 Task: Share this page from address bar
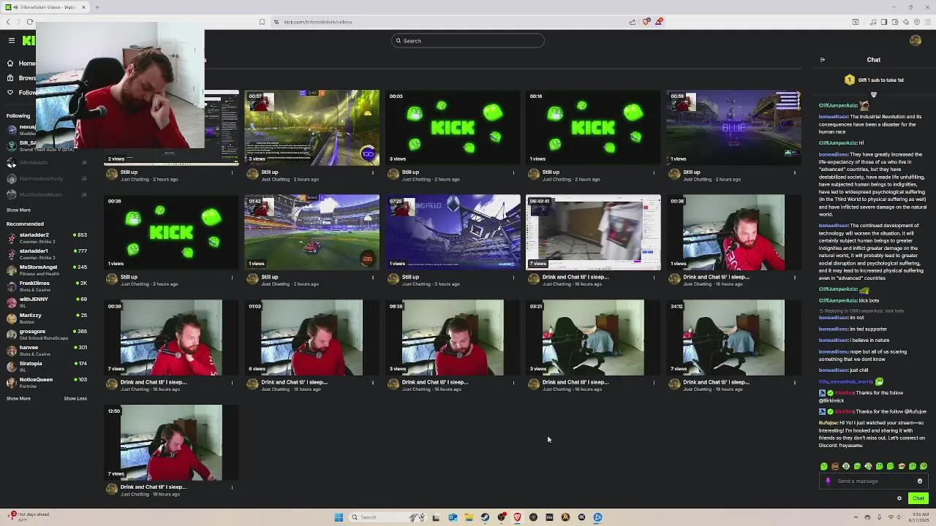click(633, 22)
